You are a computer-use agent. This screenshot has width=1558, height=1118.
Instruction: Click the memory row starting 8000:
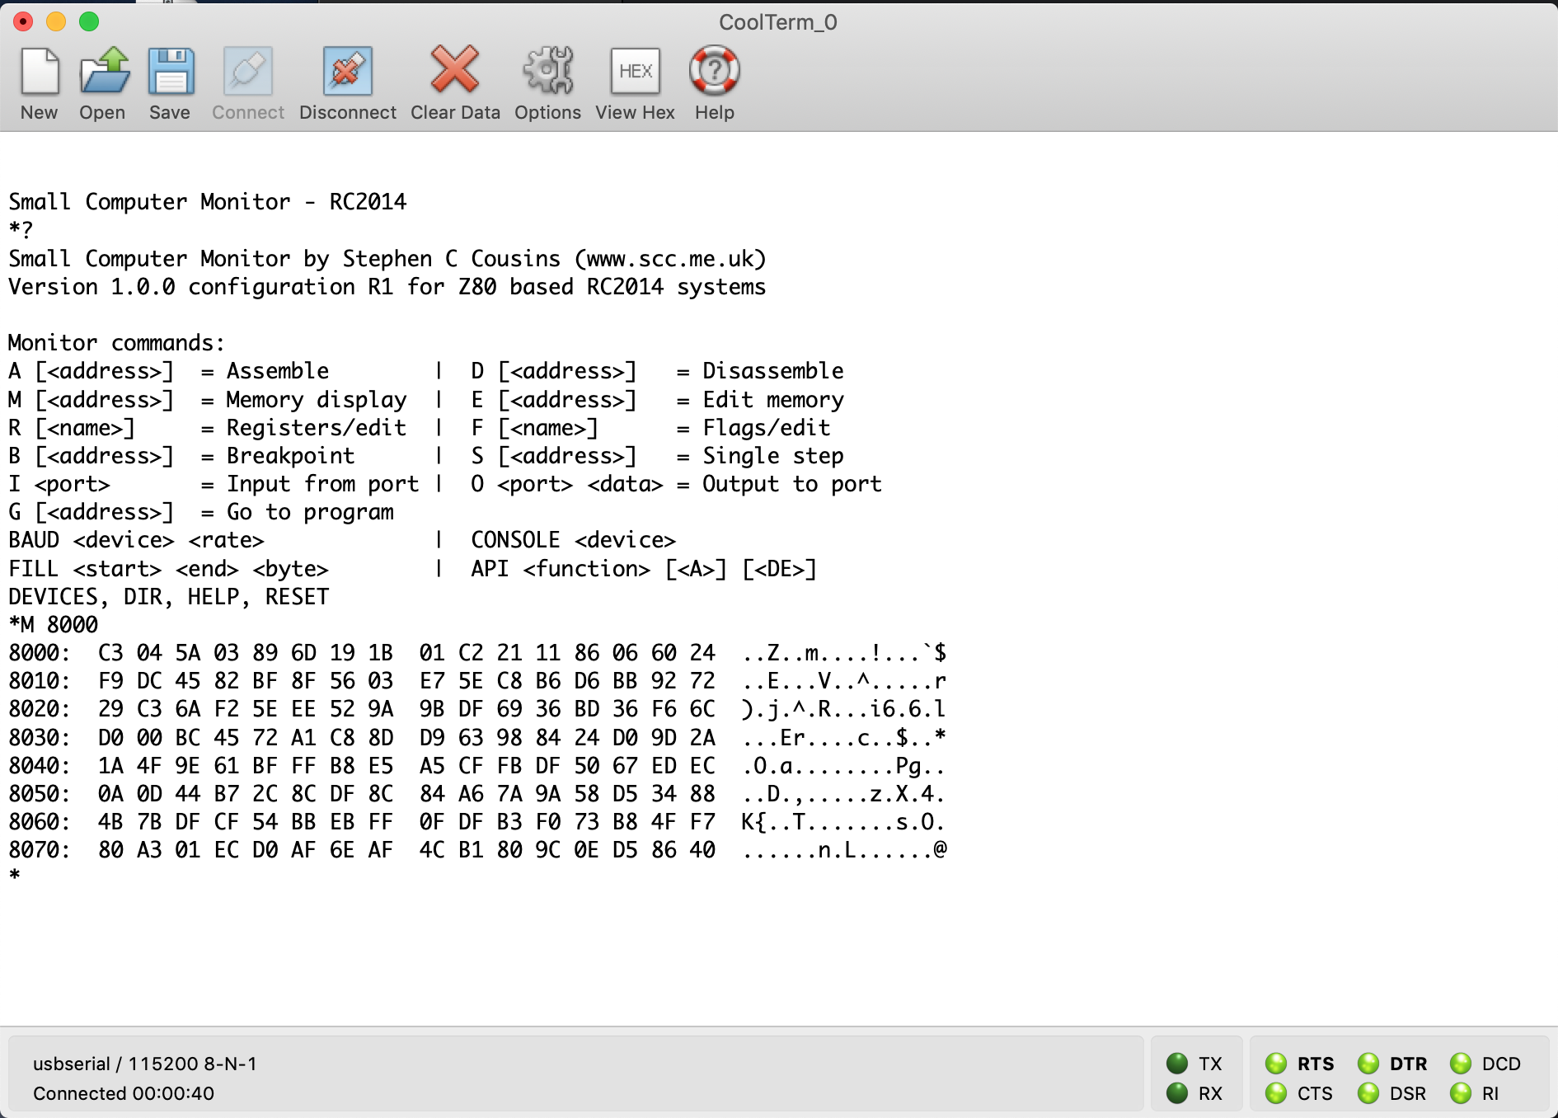477,653
